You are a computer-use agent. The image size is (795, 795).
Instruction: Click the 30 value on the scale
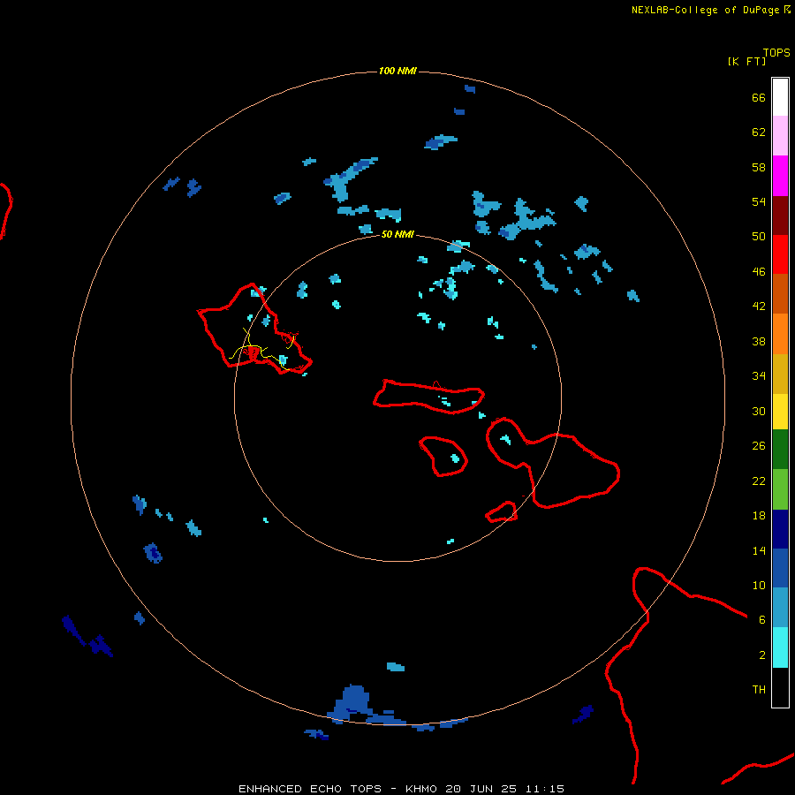pos(759,411)
